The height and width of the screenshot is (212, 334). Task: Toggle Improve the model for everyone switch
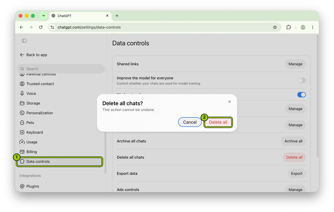click(x=301, y=80)
